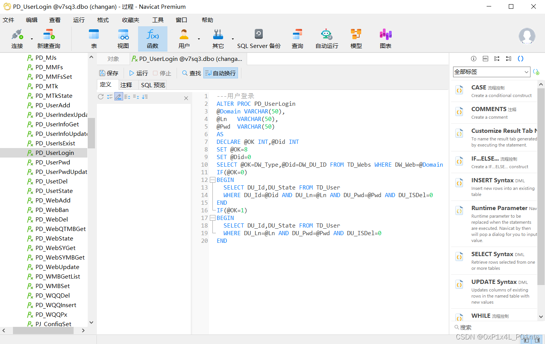Screen dimensions: 545x344
Task: Insert the CASE conditional snippet
Action: click(494, 91)
